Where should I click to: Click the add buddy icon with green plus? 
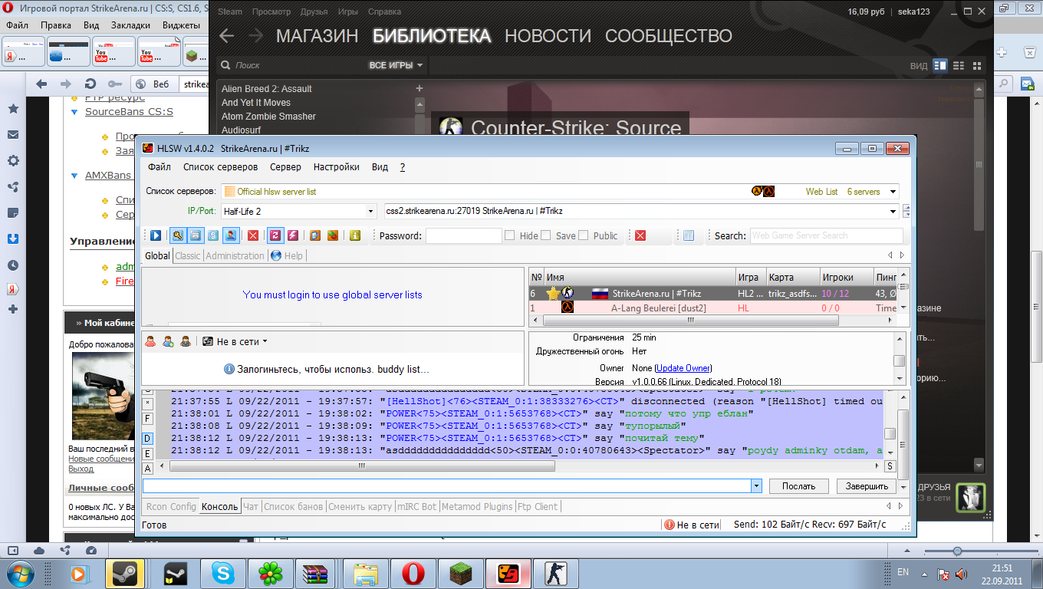pos(168,341)
